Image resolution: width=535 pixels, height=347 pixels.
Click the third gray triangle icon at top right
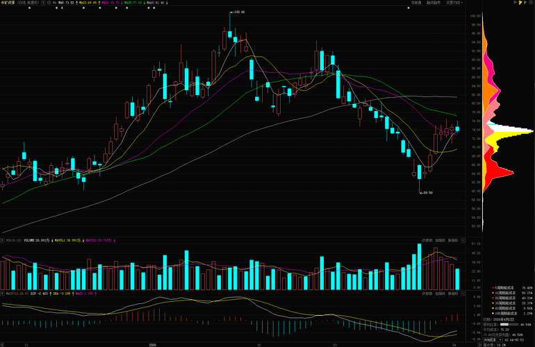pyautogui.click(x=525, y=2)
